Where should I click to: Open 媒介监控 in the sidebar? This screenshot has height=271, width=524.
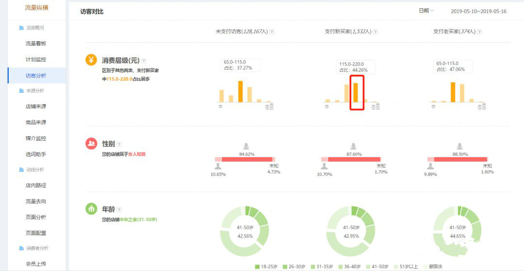pyautogui.click(x=36, y=139)
